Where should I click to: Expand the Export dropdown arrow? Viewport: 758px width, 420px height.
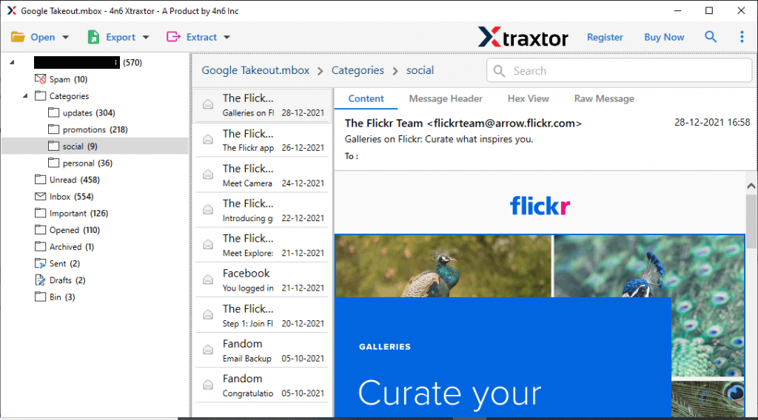tap(146, 37)
